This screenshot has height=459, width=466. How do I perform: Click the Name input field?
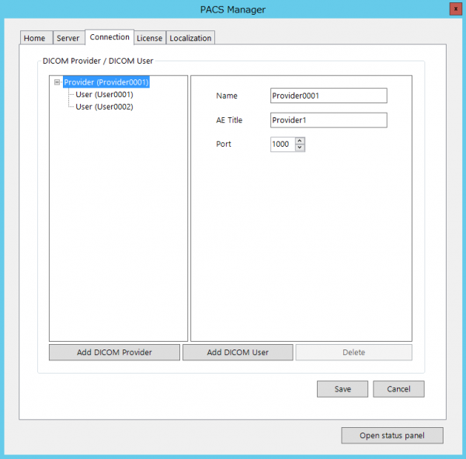click(328, 96)
